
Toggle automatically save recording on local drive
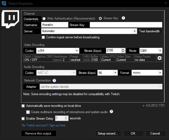coord(23,106)
